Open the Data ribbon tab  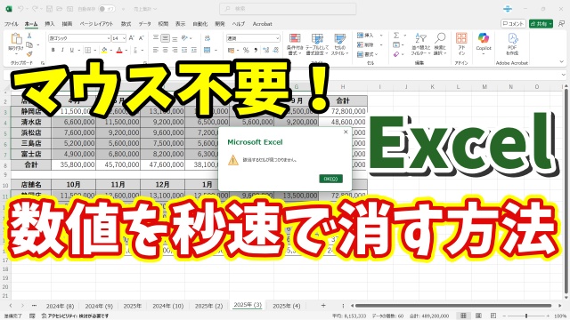pos(144,24)
